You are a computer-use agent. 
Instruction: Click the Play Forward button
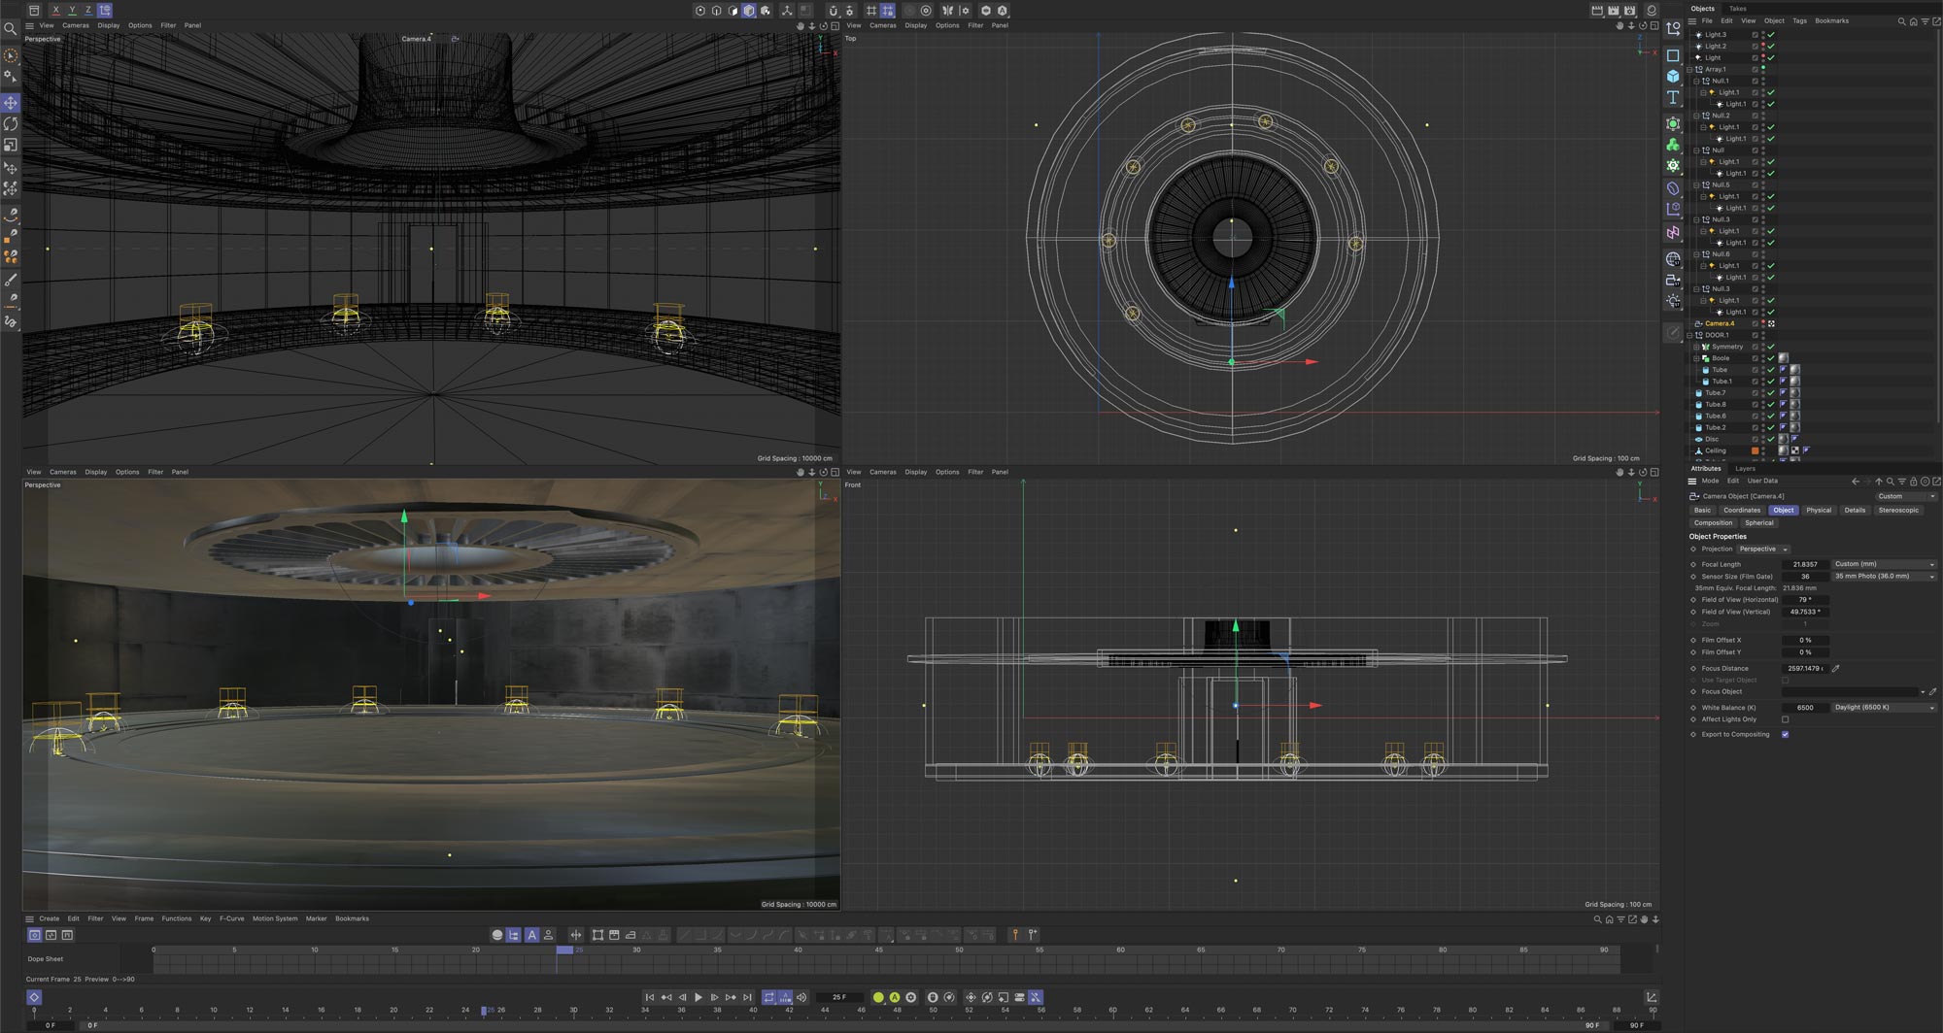pyautogui.click(x=698, y=997)
